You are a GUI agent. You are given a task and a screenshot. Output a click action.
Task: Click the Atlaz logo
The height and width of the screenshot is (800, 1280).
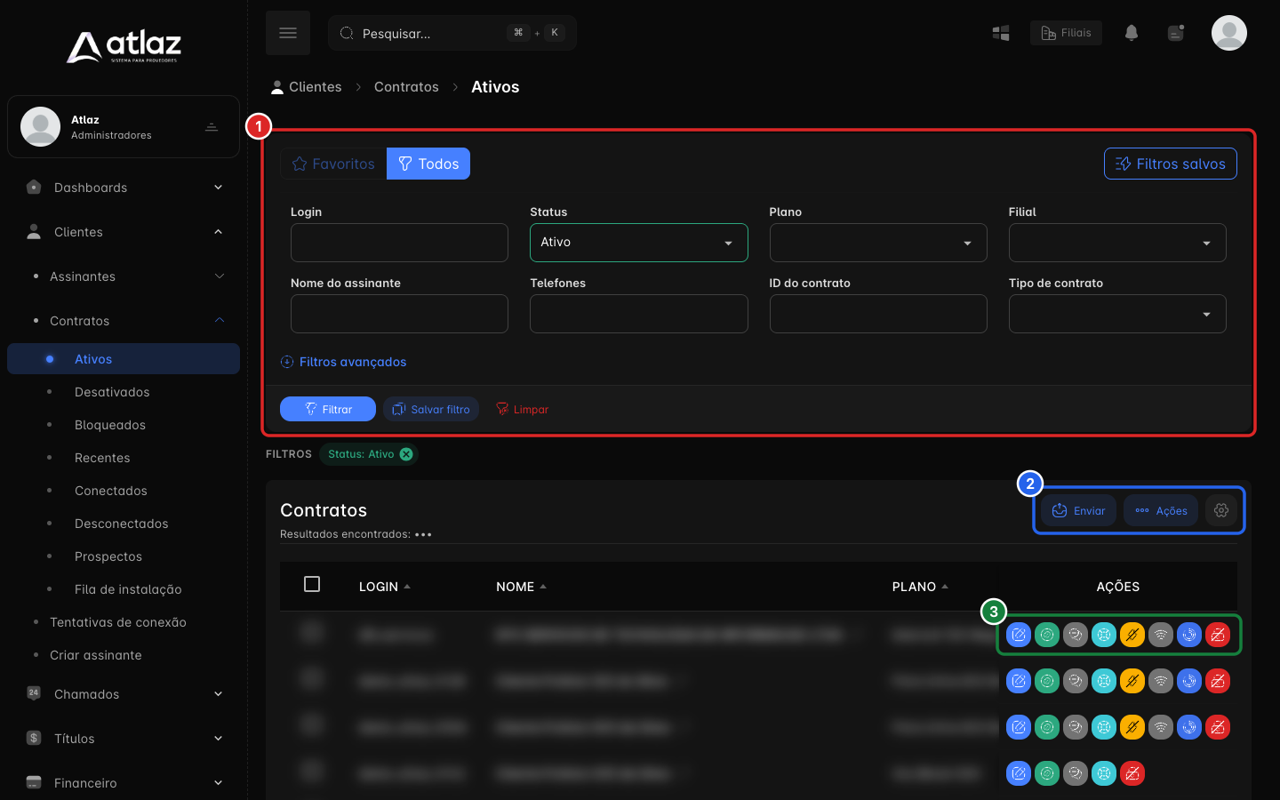(x=124, y=47)
